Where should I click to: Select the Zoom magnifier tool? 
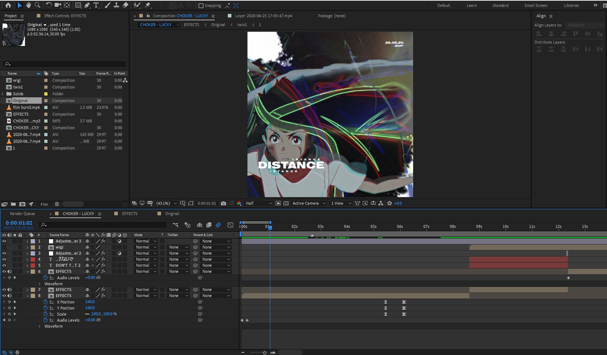point(37,5)
